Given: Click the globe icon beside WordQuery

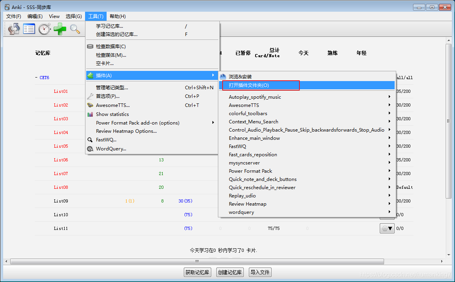Looking at the screenshot, I should (x=91, y=149).
